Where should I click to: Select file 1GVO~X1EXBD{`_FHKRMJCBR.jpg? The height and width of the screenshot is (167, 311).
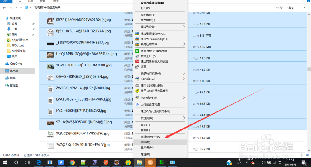[84, 65]
